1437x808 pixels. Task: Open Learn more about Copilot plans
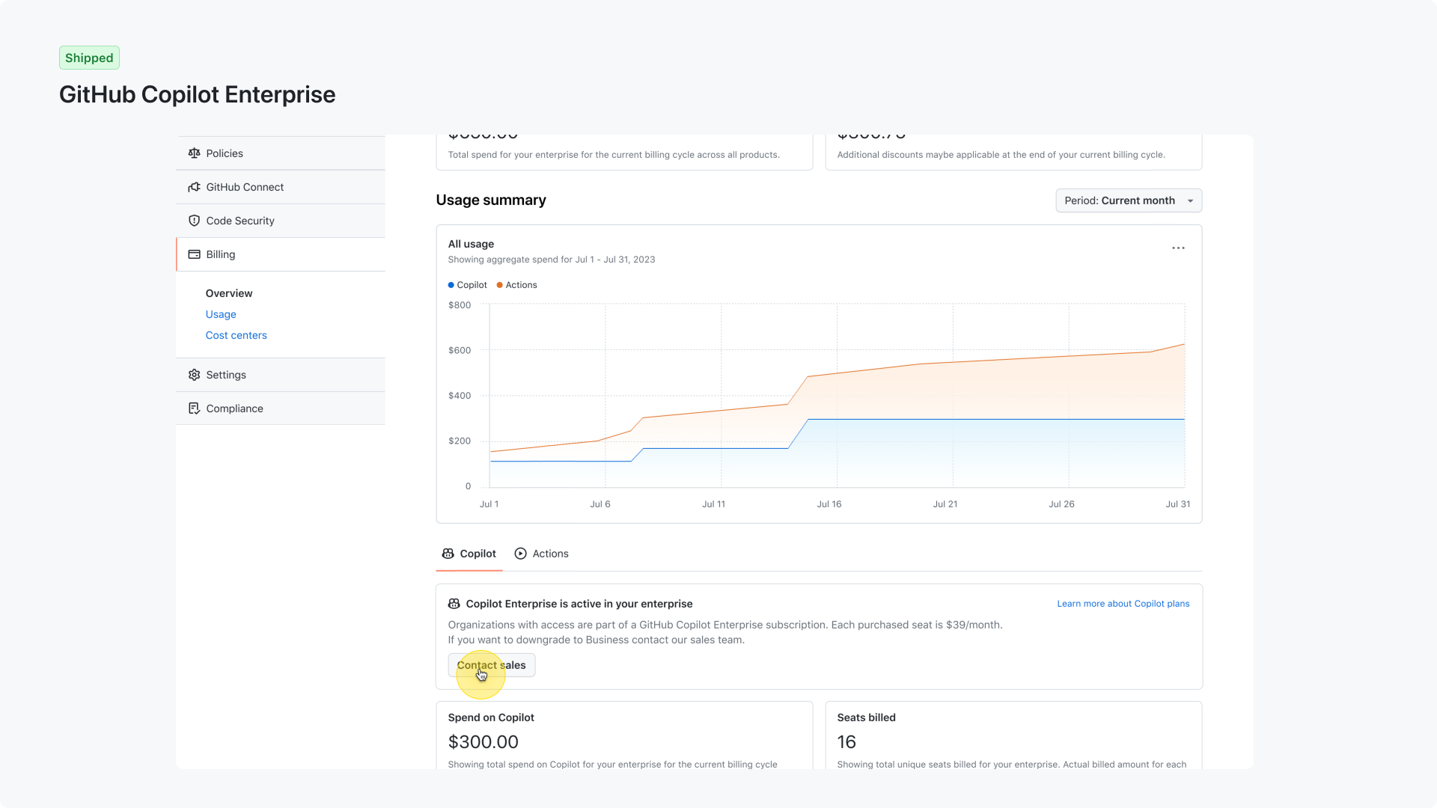pyautogui.click(x=1123, y=604)
